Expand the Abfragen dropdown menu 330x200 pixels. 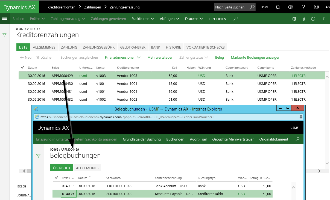click(170, 19)
